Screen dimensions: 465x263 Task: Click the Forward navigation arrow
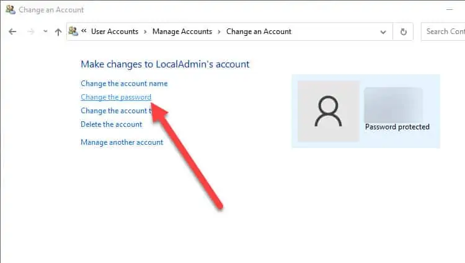click(30, 32)
